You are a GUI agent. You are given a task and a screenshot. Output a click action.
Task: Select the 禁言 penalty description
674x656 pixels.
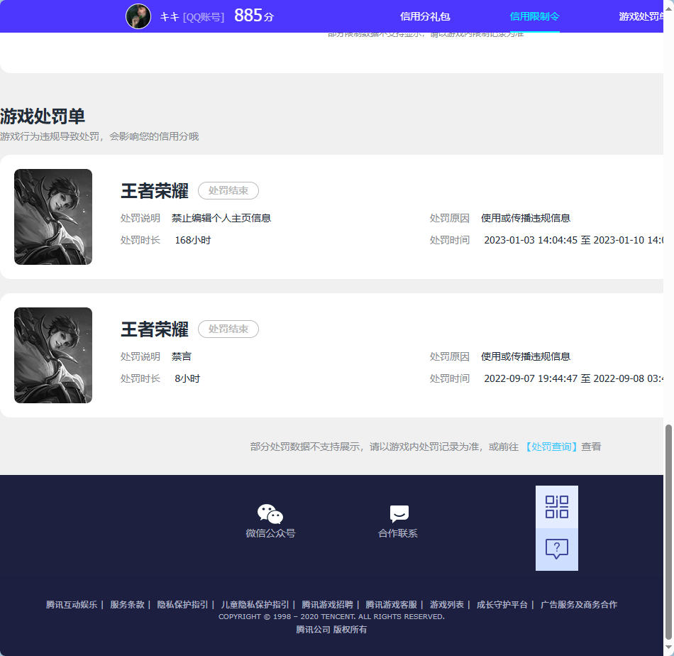point(182,356)
